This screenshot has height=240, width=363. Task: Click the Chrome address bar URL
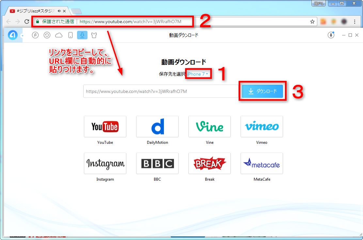[130, 22]
